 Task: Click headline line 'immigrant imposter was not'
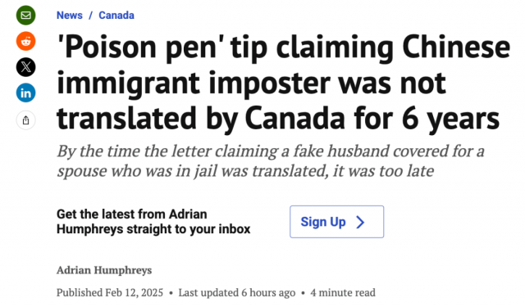coord(252,84)
